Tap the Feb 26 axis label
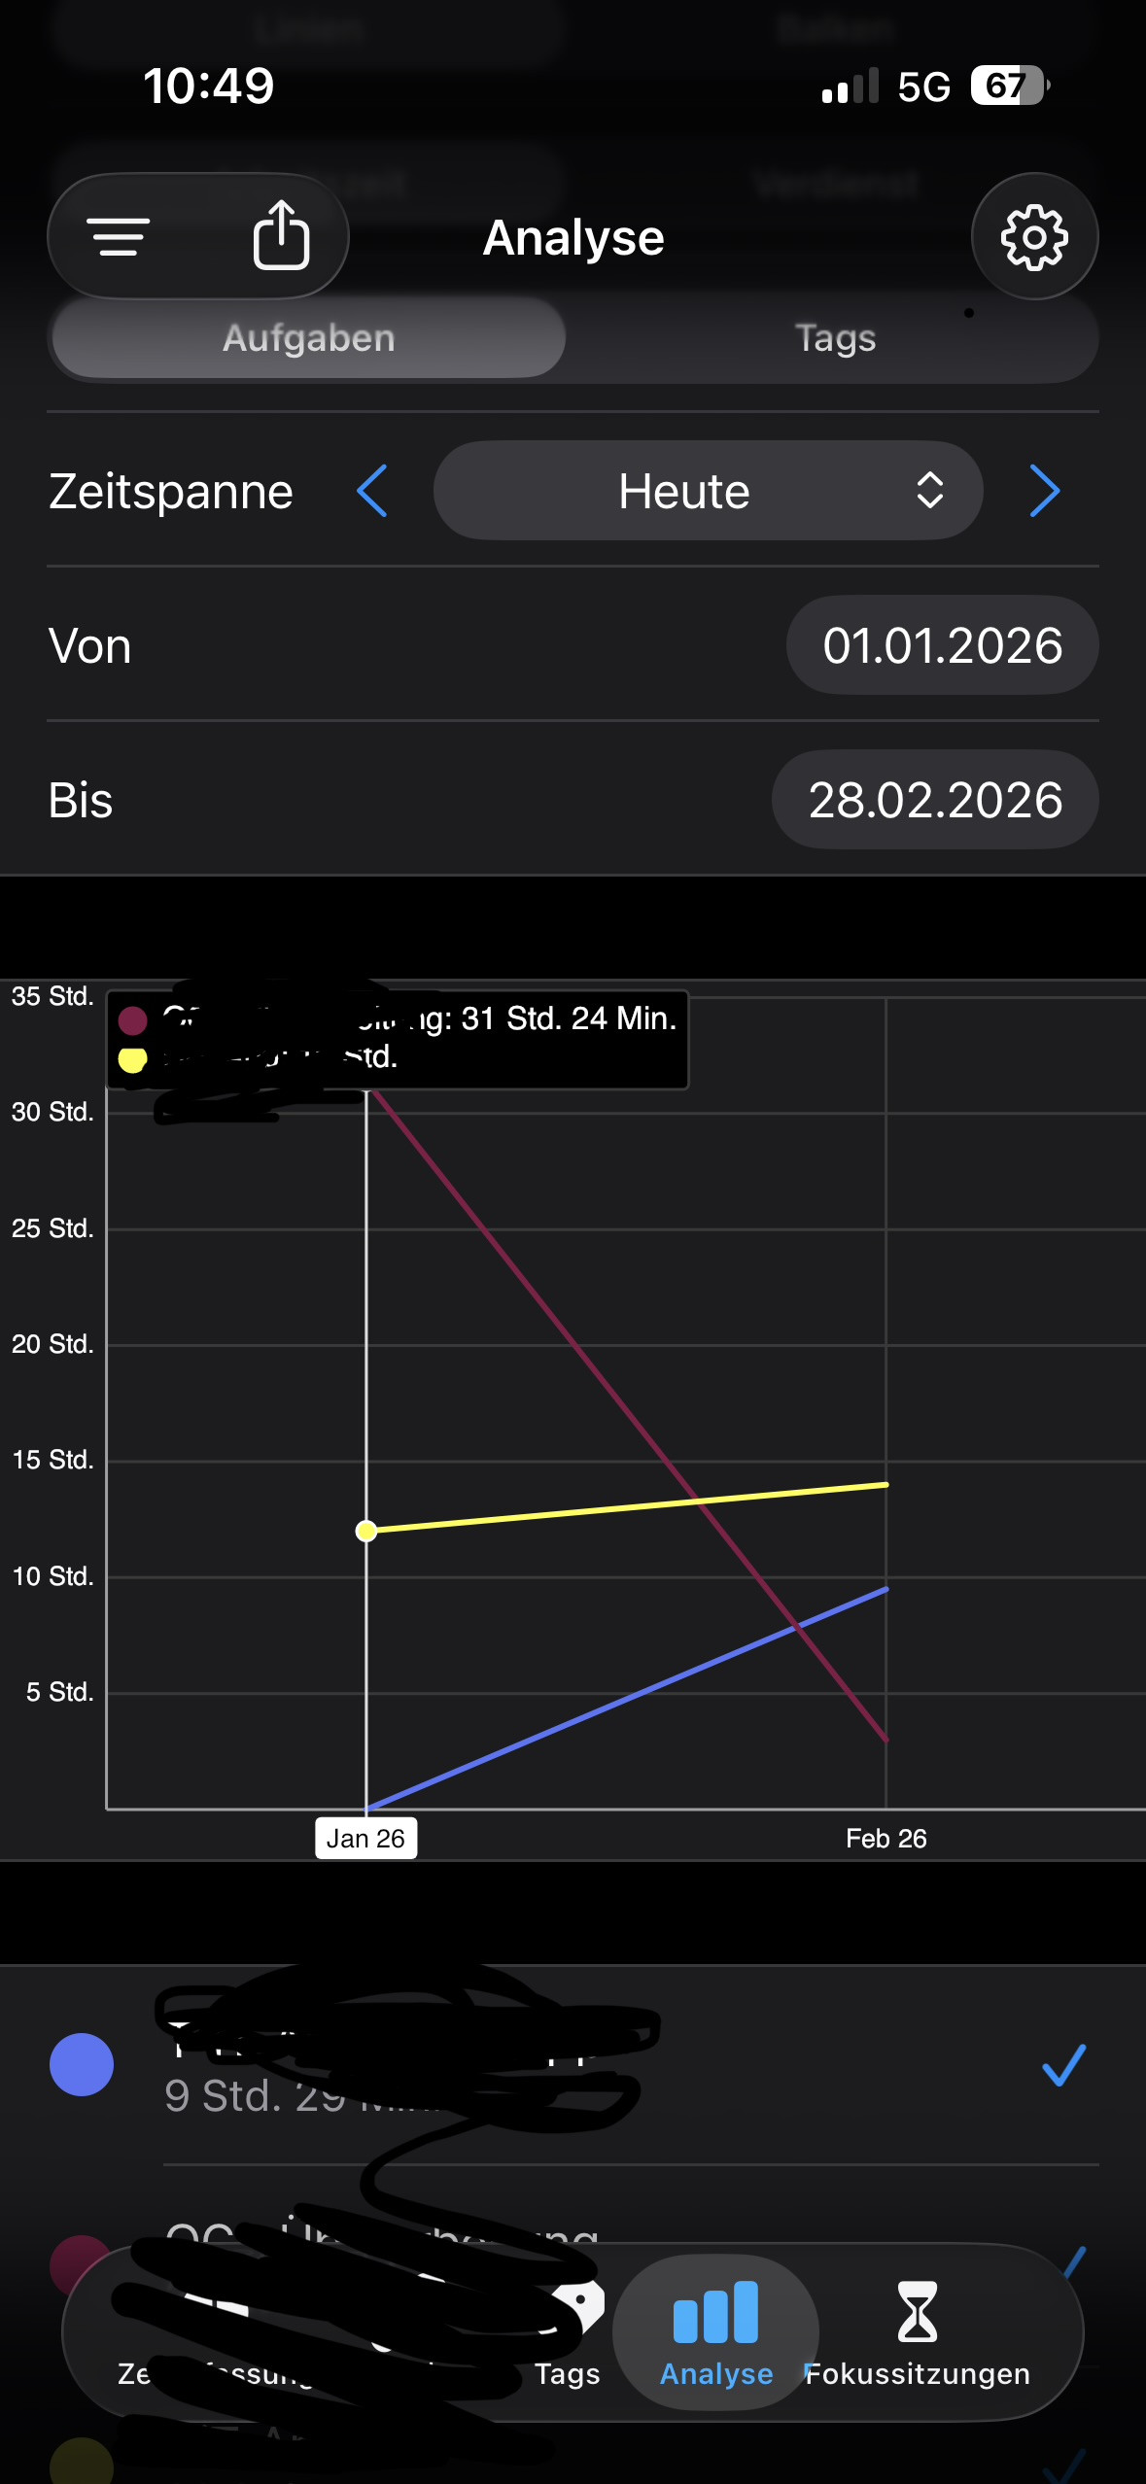1146x2484 pixels. click(x=886, y=1839)
